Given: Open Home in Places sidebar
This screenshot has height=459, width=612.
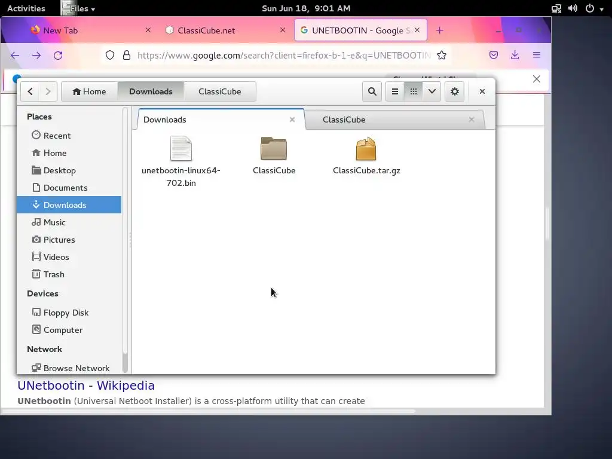Looking at the screenshot, I should pyautogui.click(x=69, y=153).
